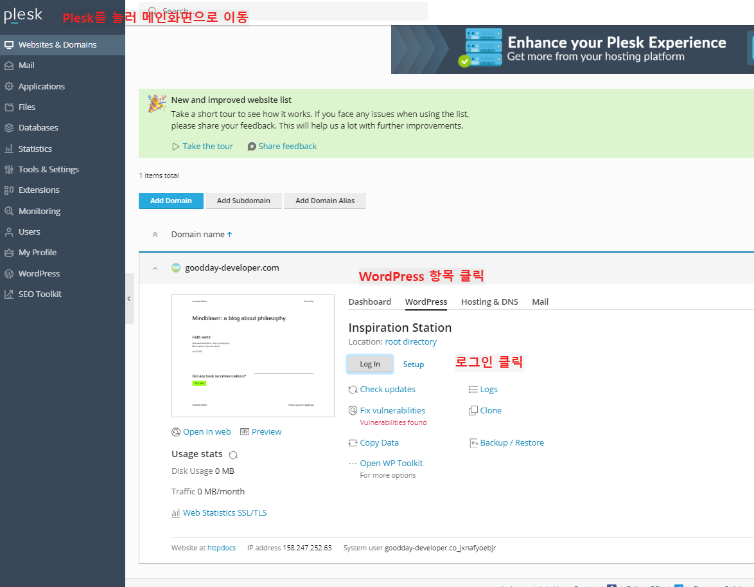This screenshot has height=587, width=754.
Task: Click the Preview eye icon
Action: pos(245,432)
